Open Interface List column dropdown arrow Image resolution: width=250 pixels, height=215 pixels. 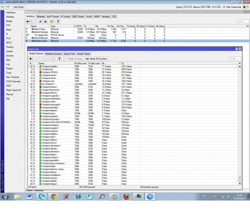coord(247,26)
